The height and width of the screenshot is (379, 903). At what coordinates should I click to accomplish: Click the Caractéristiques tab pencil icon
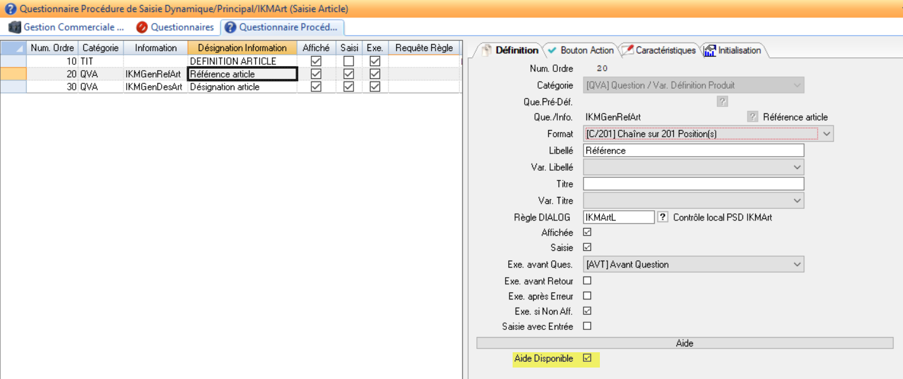pyautogui.click(x=627, y=50)
